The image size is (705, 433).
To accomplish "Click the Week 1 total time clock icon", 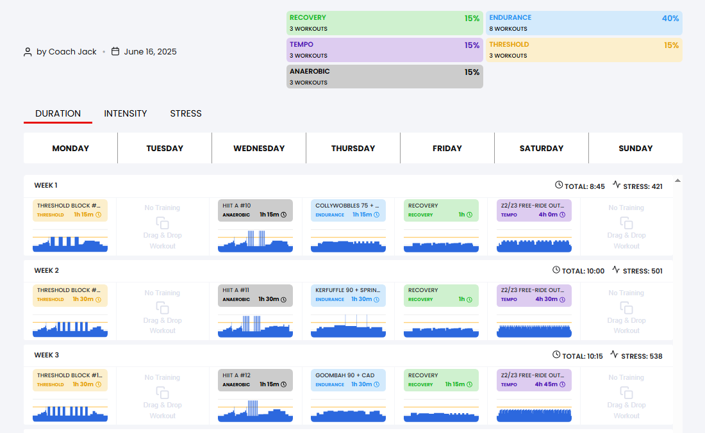I will (x=559, y=184).
